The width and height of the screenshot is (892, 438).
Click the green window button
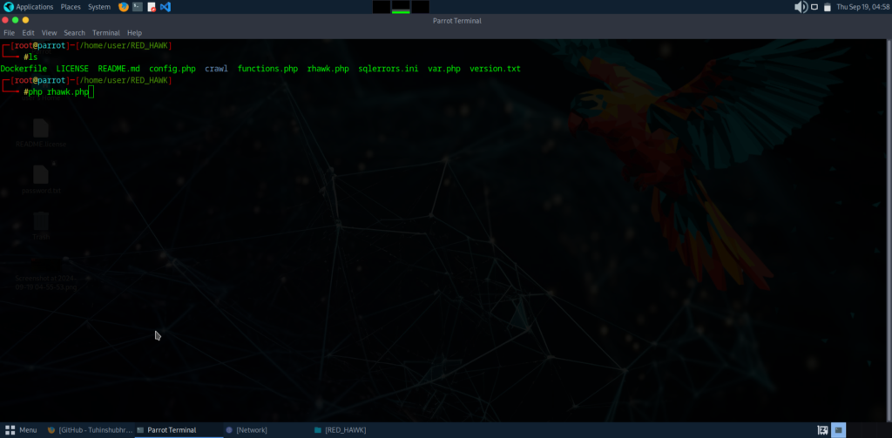16,20
